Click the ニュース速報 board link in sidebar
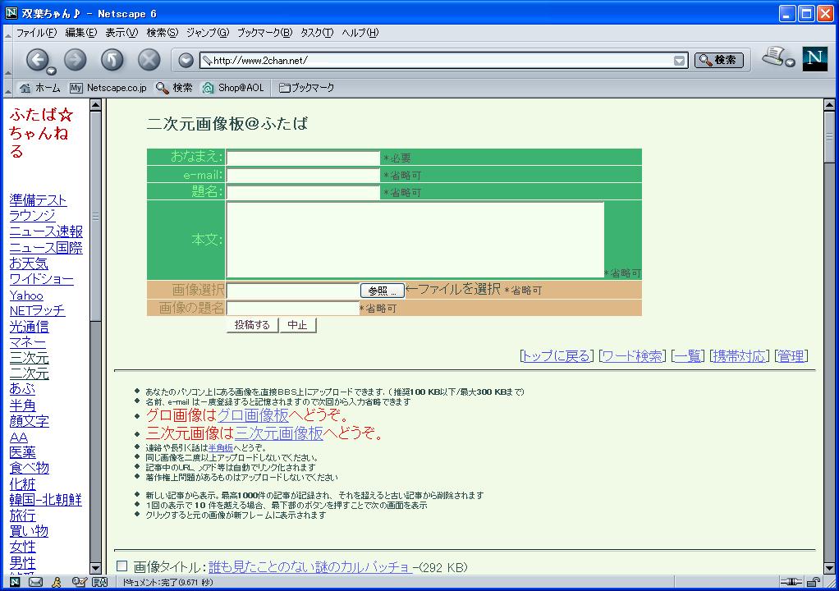 [x=46, y=231]
